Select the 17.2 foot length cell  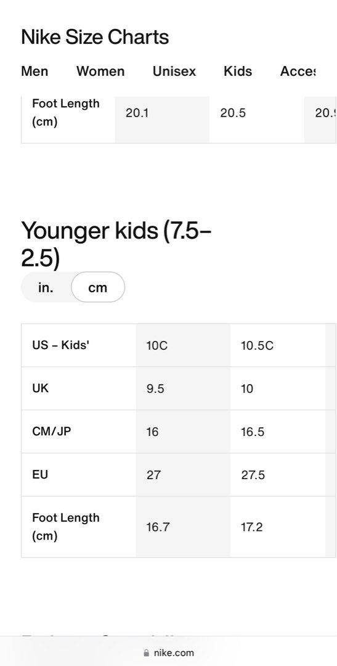pos(278,527)
